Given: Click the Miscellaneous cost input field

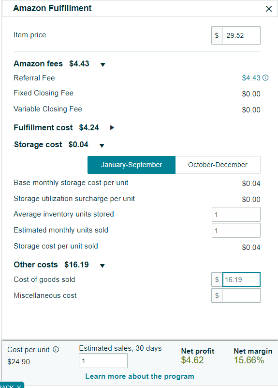Looking at the screenshot, I should coord(241,295).
